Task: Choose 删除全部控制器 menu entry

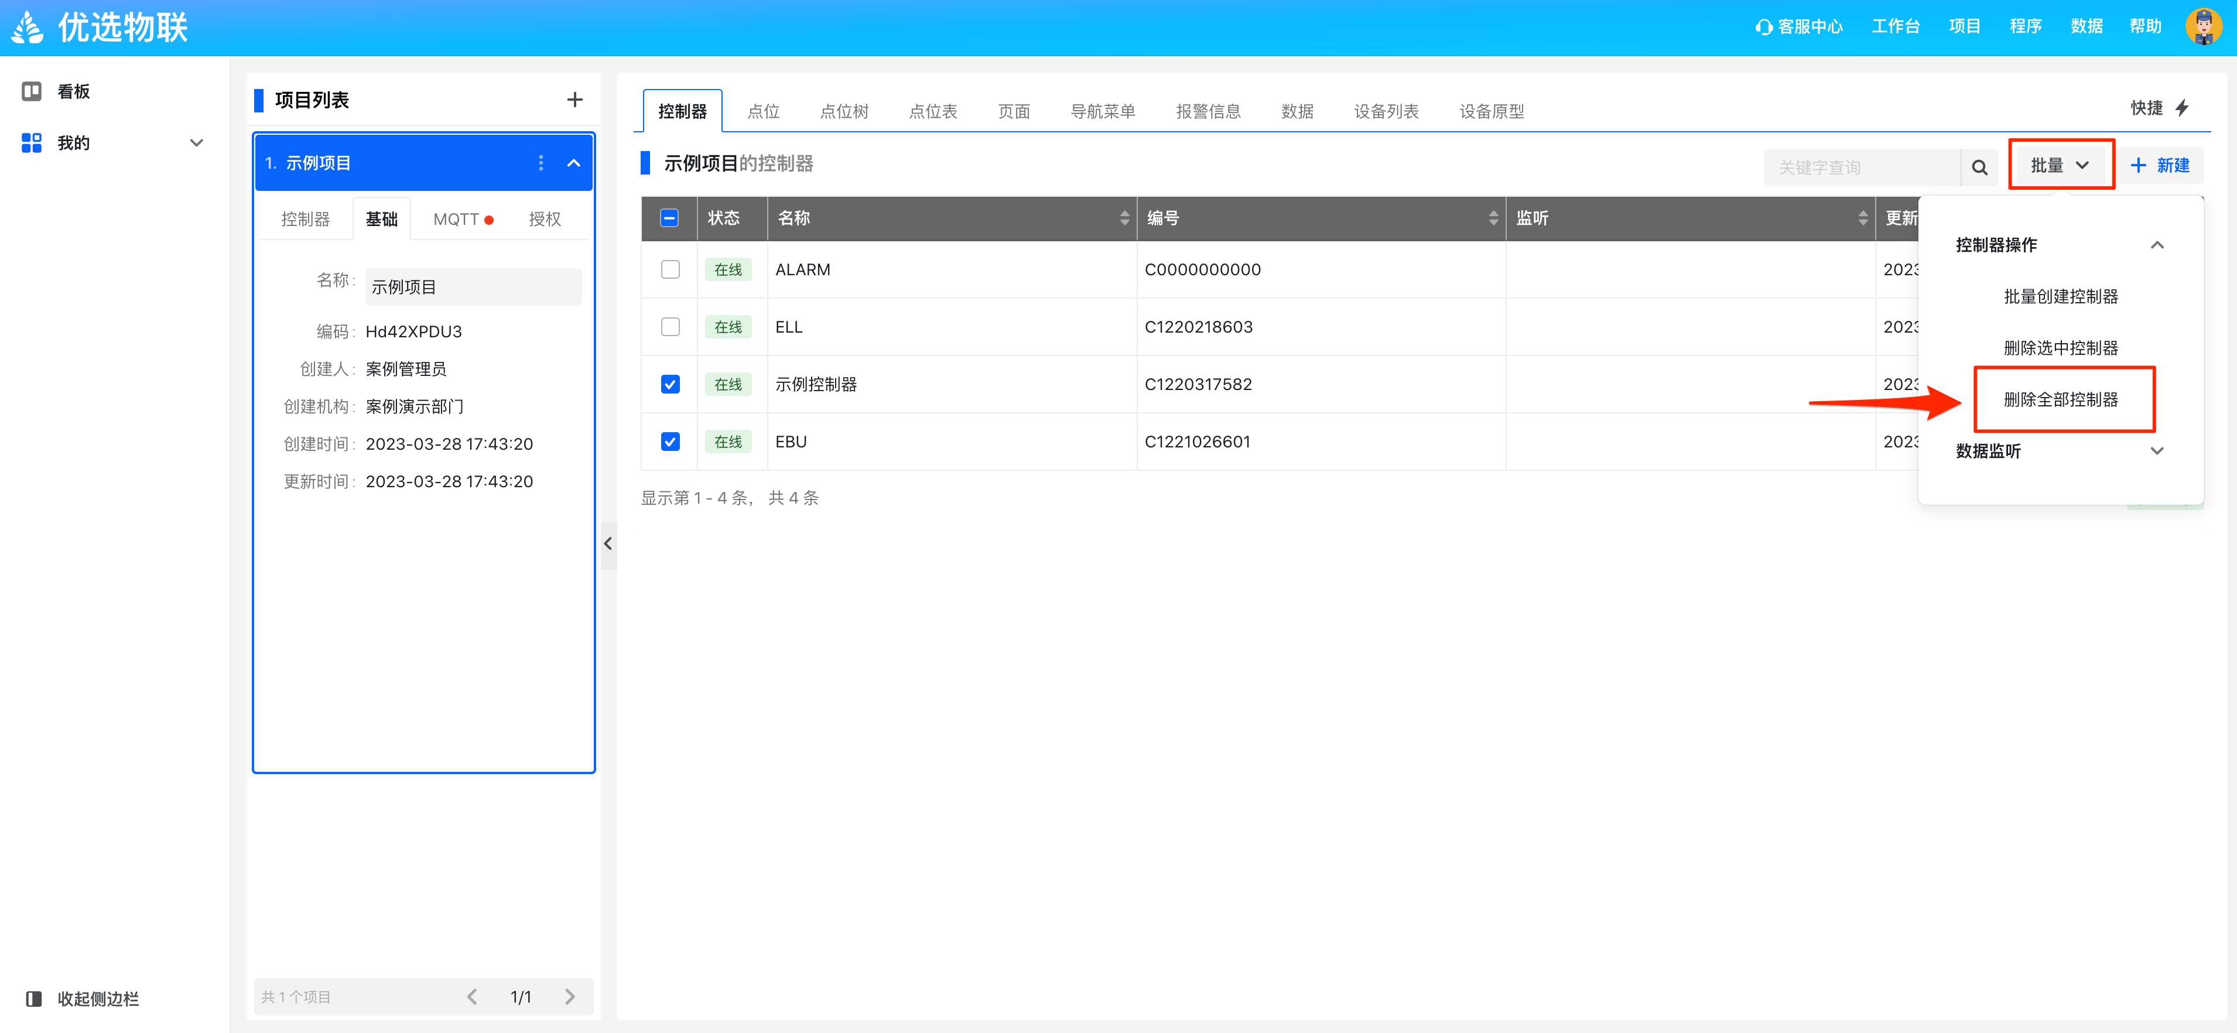Action: tap(2060, 399)
